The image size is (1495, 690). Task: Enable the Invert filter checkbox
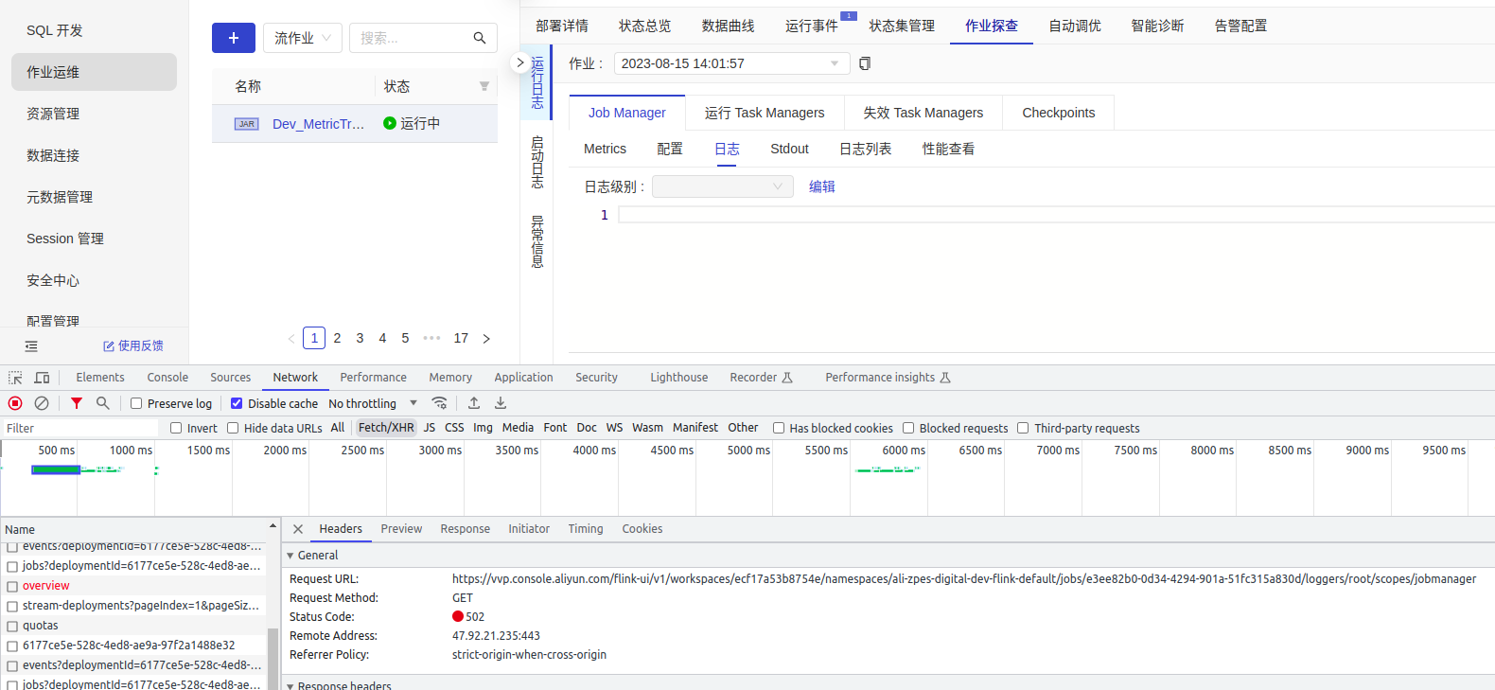(176, 428)
